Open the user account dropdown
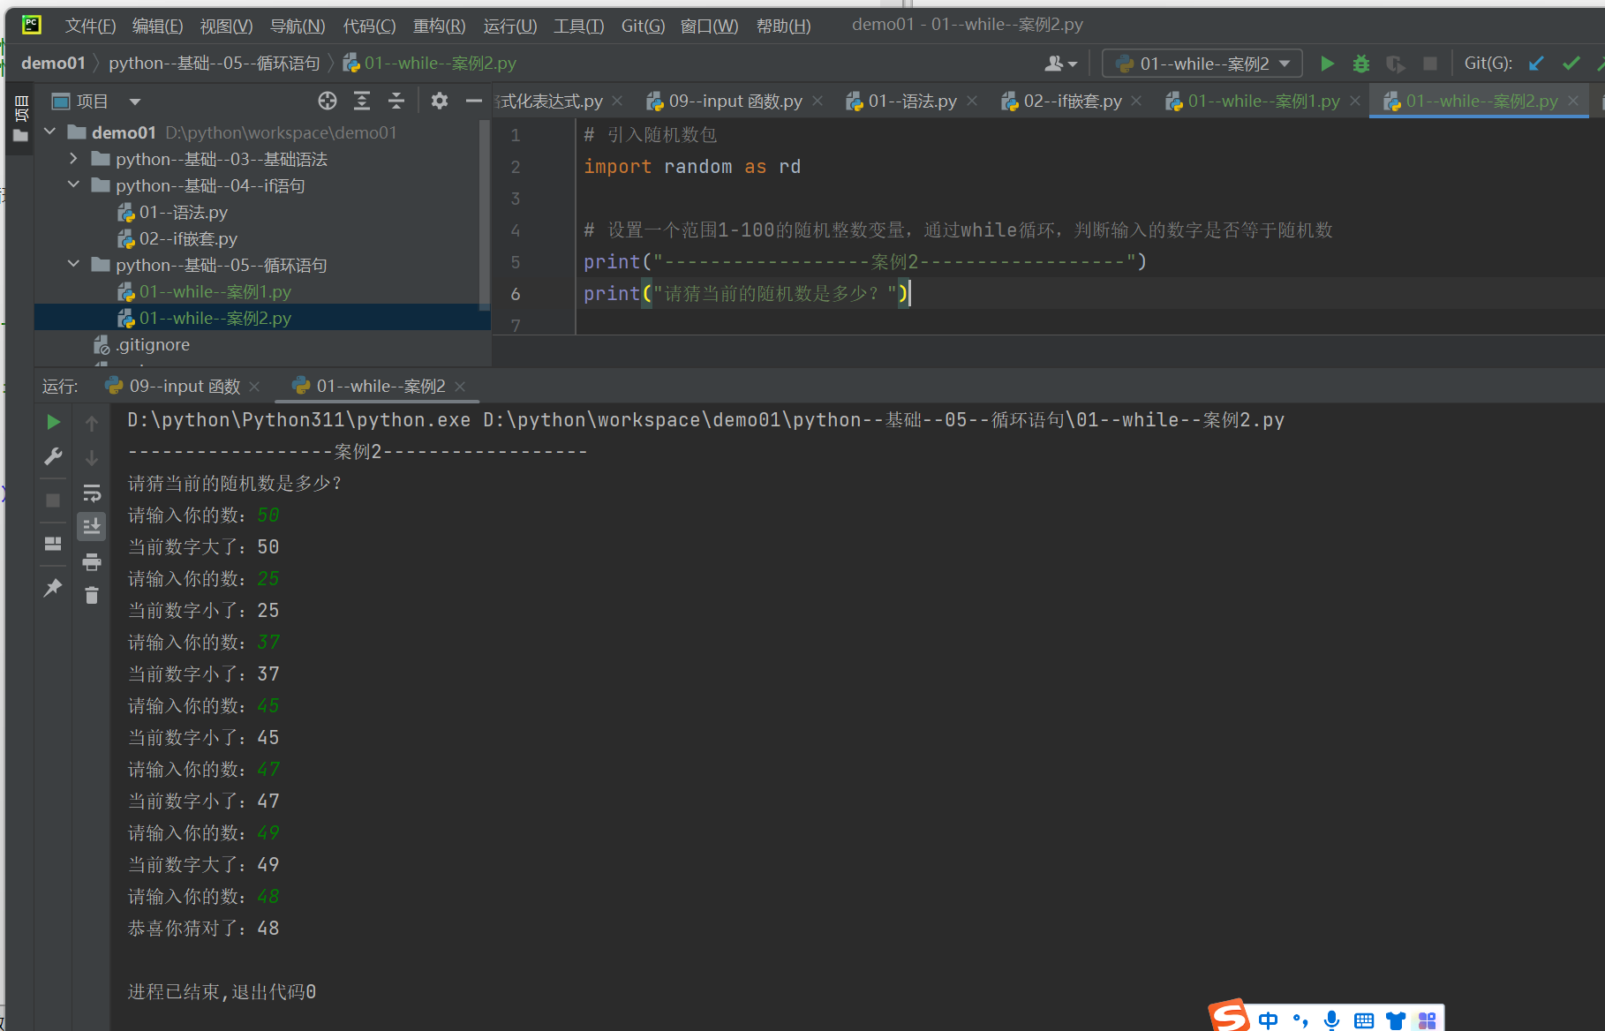 1061,64
